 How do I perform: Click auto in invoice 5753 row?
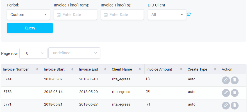point(192,92)
